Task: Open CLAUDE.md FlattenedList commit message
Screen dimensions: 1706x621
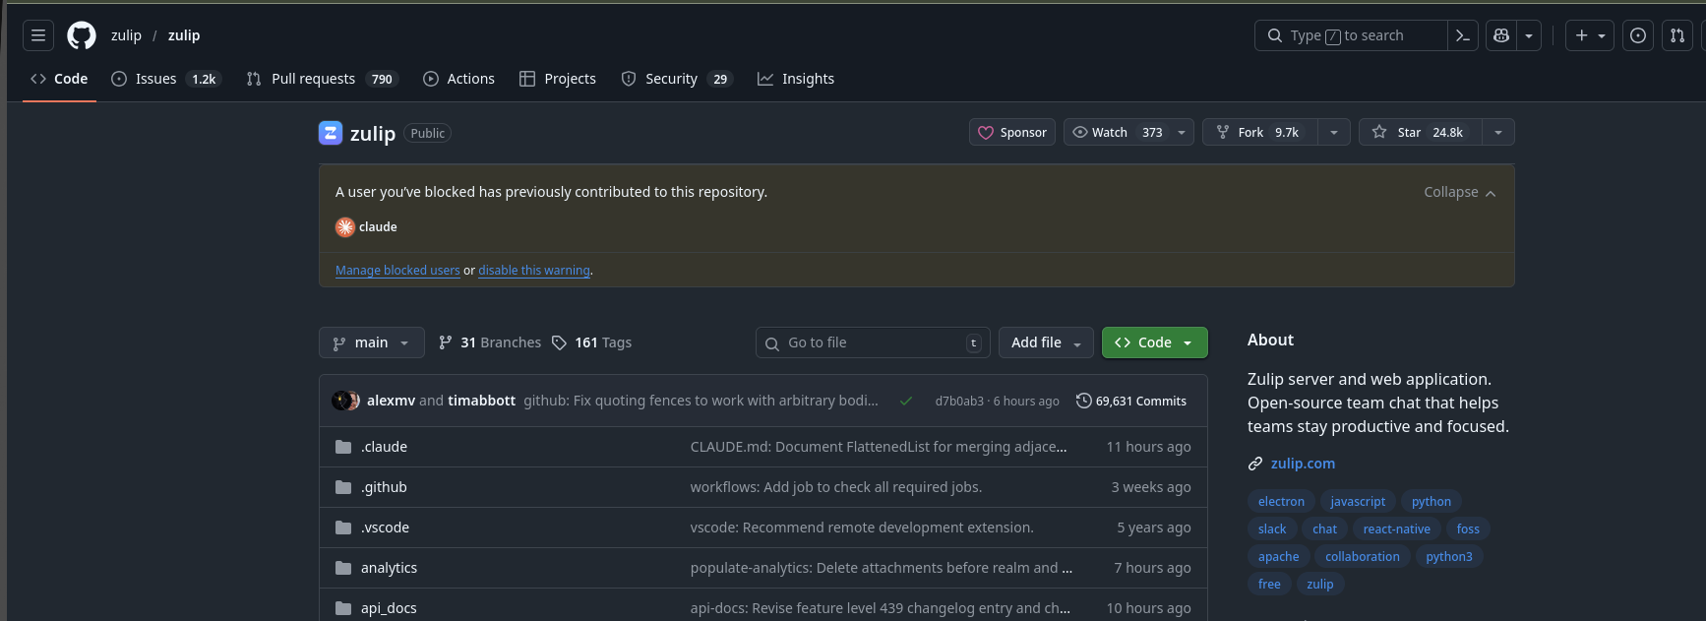Action: click(x=879, y=447)
